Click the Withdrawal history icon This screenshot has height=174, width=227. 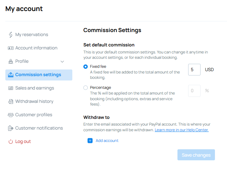(11, 102)
